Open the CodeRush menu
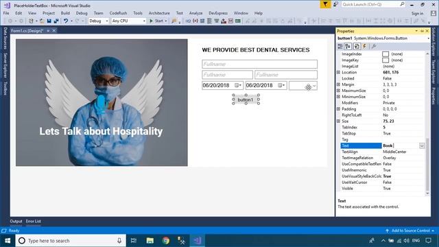The height and width of the screenshot is (247, 439). coord(118,13)
